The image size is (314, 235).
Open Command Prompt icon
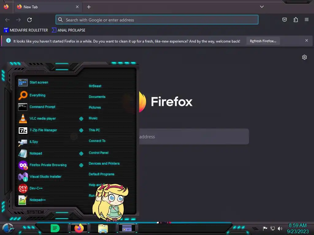[x=23, y=107]
